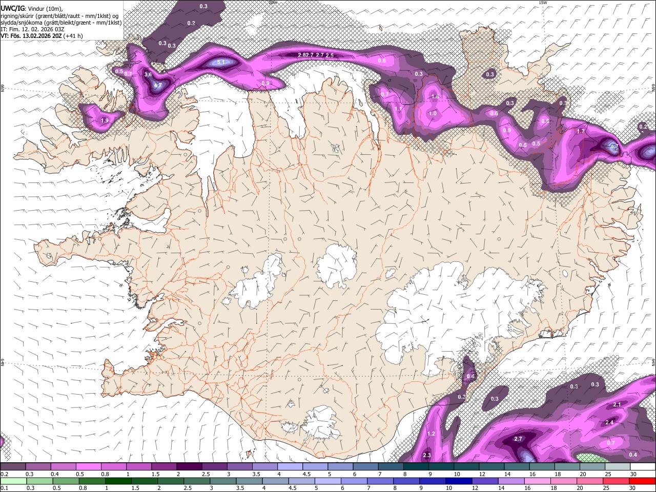Pick the dusty purple 0.2–0.3 snow swatch
The width and height of the screenshot is (656, 492).
pos(13,467)
